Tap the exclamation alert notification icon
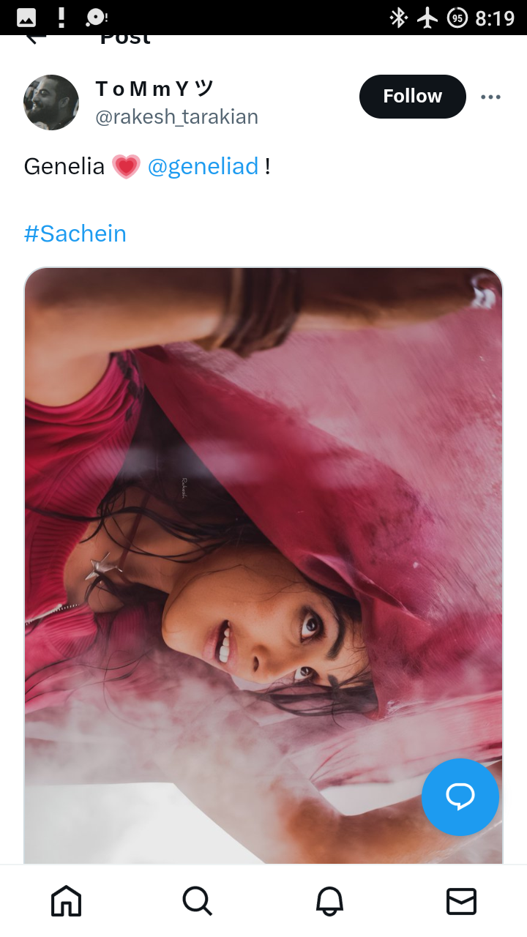 pyautogui.click(x=61, y=18)
